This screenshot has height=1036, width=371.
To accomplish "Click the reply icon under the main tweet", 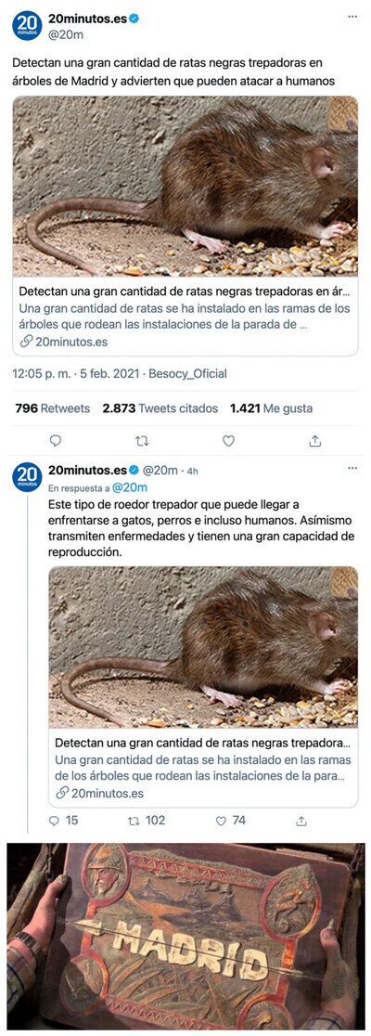I will coord(56,441).
